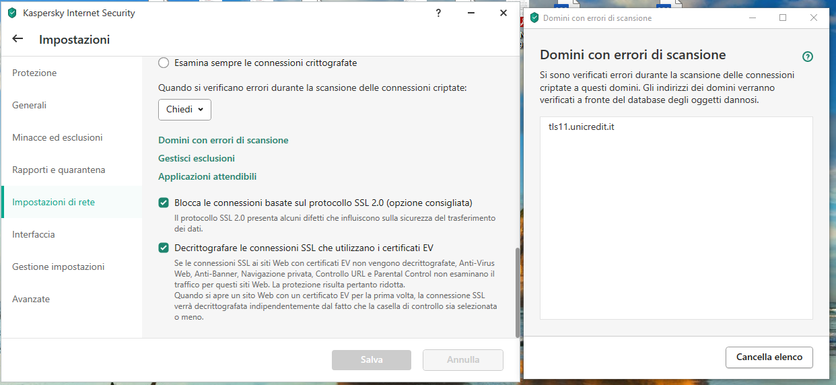836x385 pixels.
Task: Open the Generali settings section
Action: point(71,105)
